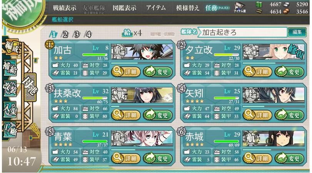Click 詳細 button for 加古
Viewport: 312px width, 173px height.
point(126,72)
